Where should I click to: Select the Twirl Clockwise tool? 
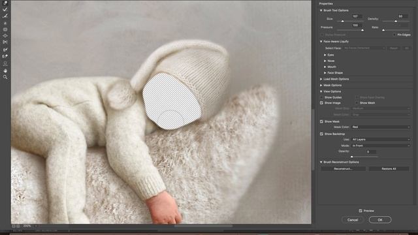(x=5, y=23)
